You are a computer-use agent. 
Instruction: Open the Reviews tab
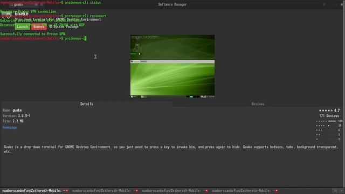coord(258,104)
